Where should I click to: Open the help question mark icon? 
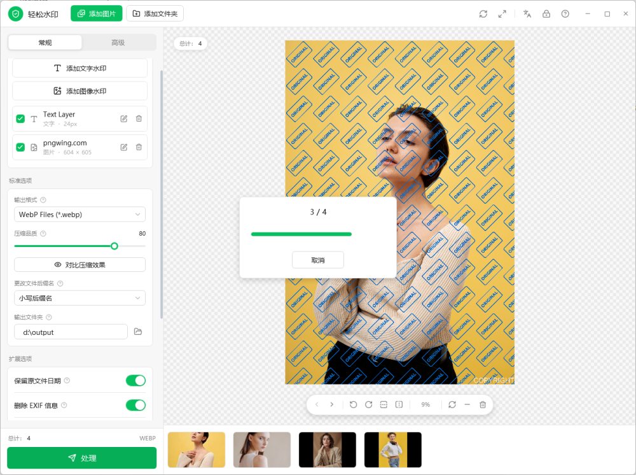[565, 14]
